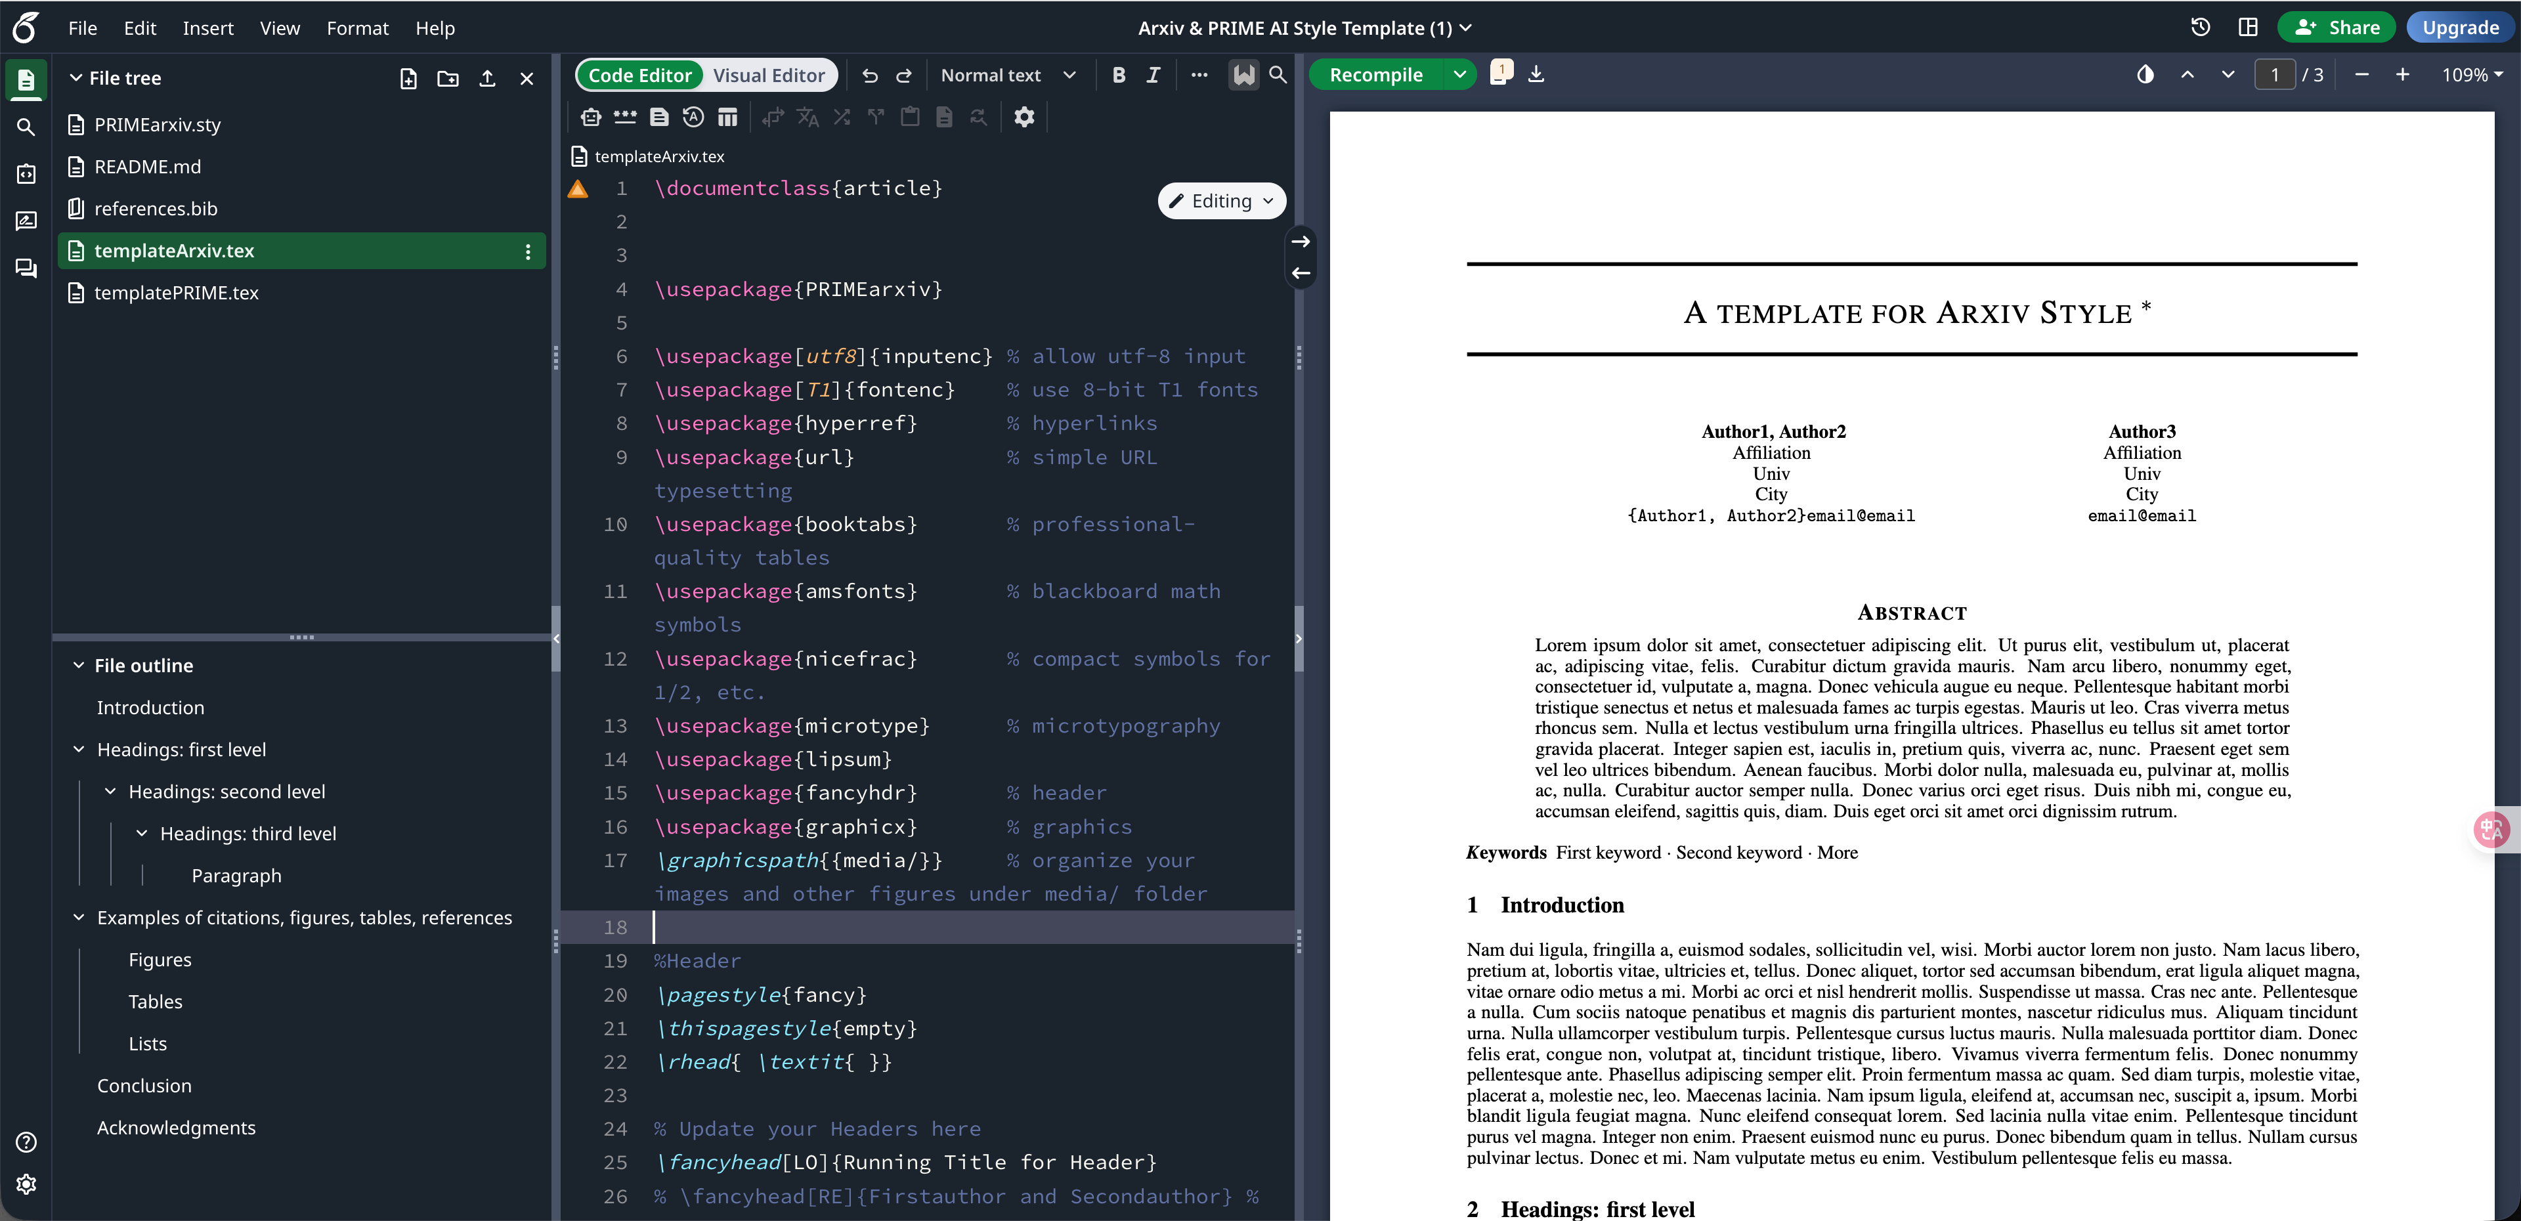Click the new file icon in File tree
This screenshot has height=1221, width=2521.
tap(408, 78)
